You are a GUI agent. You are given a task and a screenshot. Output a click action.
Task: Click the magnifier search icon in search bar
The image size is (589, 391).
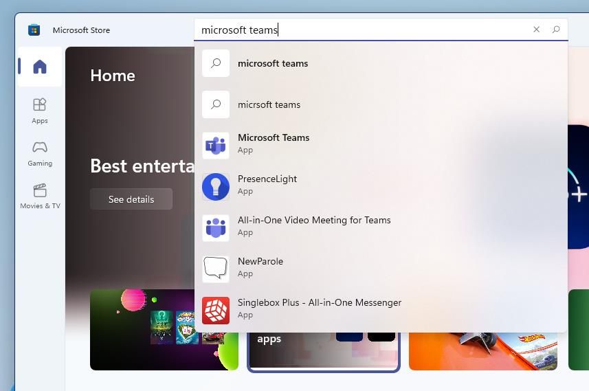point(556,30)
